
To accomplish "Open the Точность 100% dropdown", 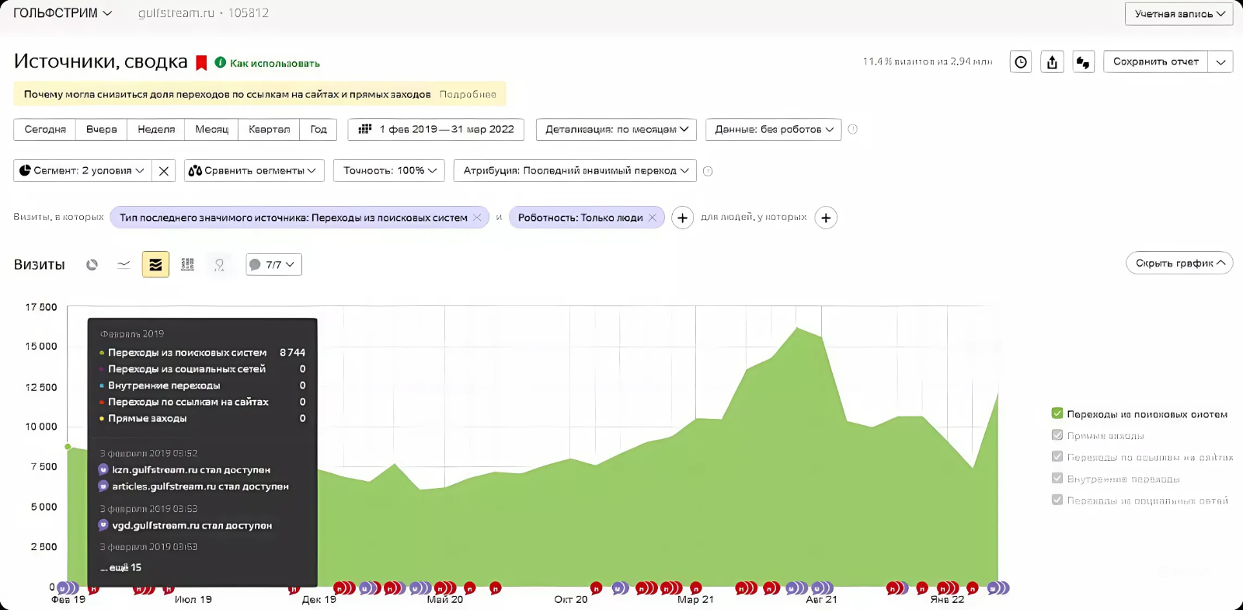I will [390, 170].
